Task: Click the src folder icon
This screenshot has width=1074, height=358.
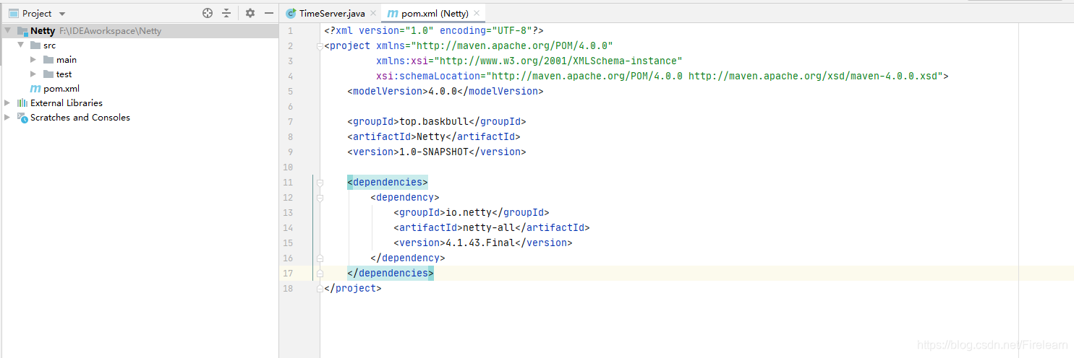Action: coord(35,45)
